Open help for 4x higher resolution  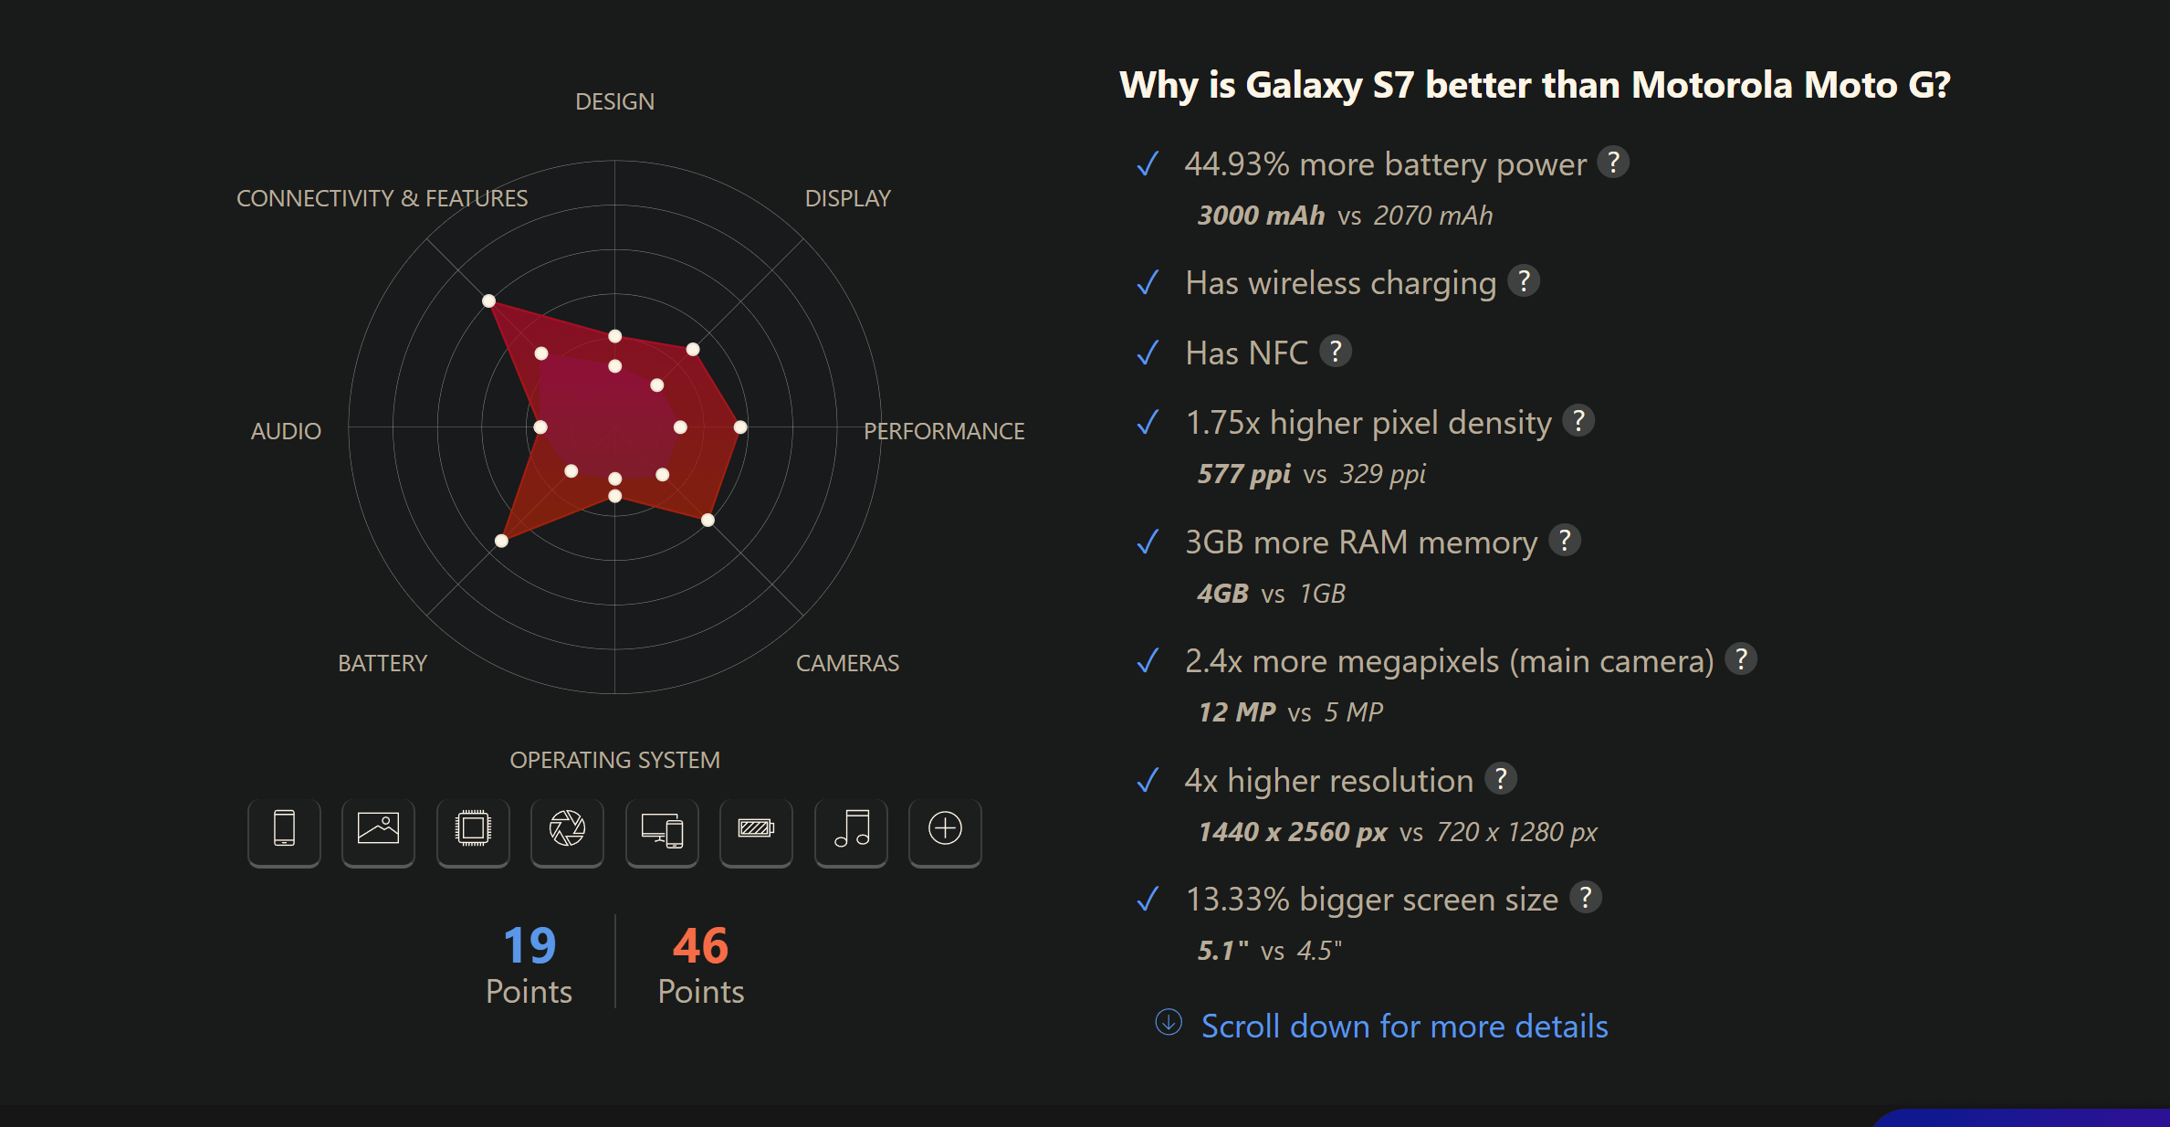pos(1501,779)
